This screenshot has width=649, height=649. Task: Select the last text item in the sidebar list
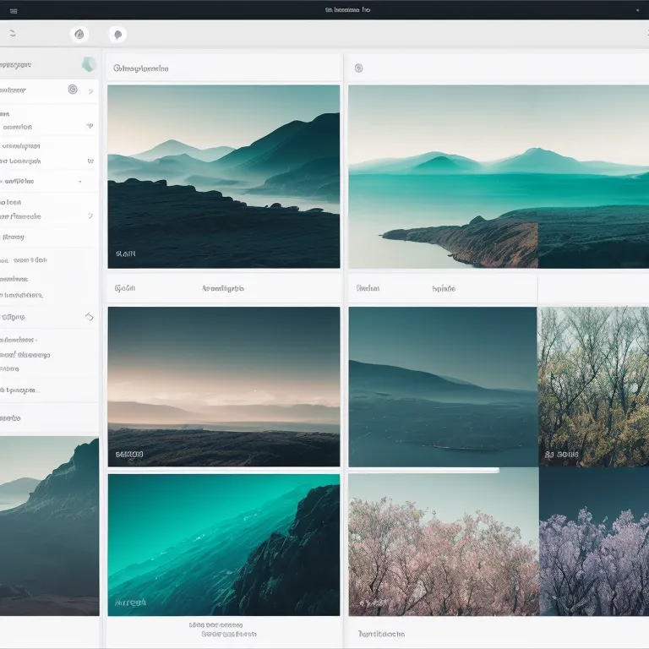coord(11,417)
